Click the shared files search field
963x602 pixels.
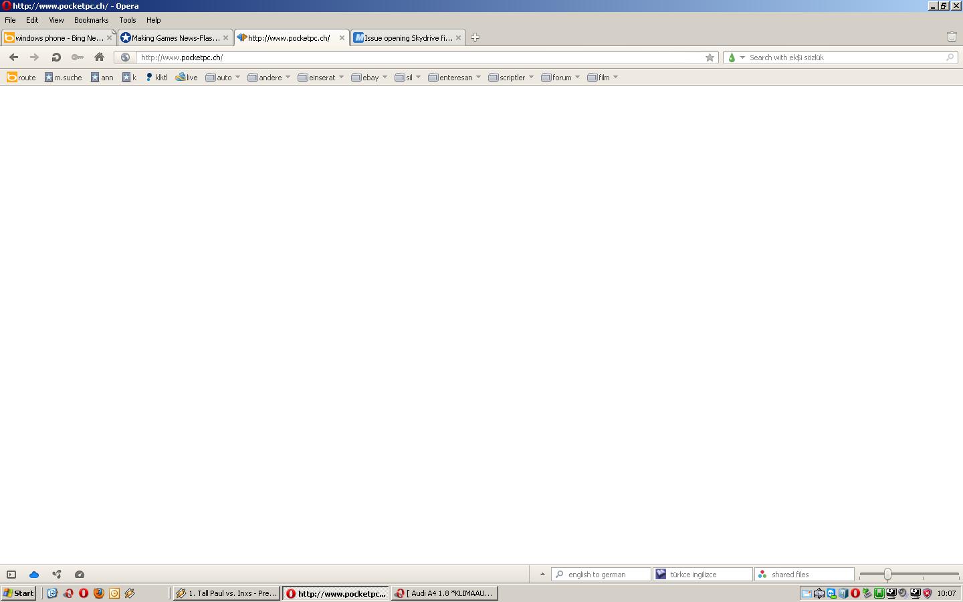pyautogui.click(x=805, y=575)
